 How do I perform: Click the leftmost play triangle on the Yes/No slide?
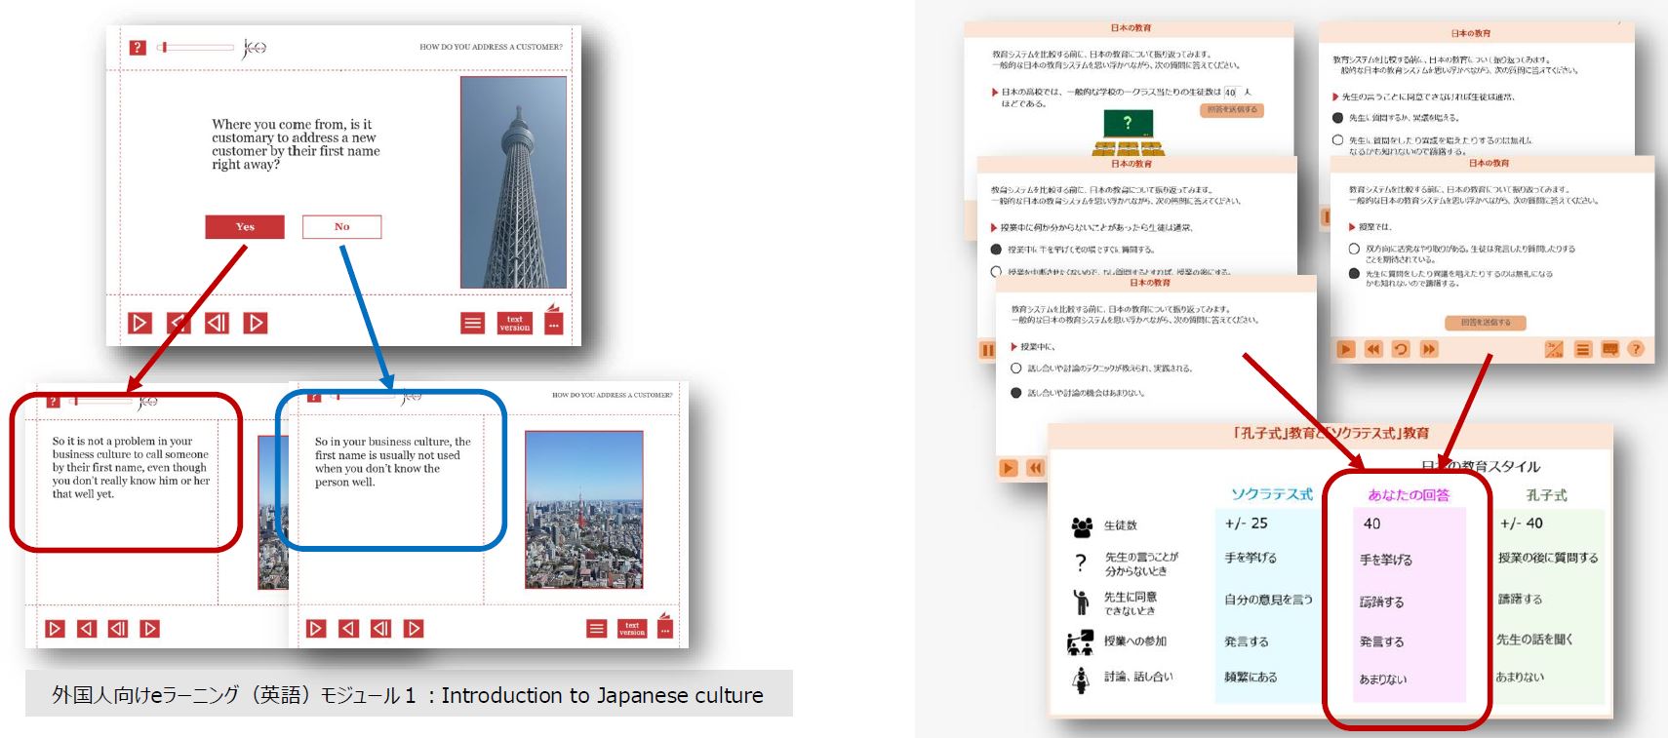click(x=140, y=323)
